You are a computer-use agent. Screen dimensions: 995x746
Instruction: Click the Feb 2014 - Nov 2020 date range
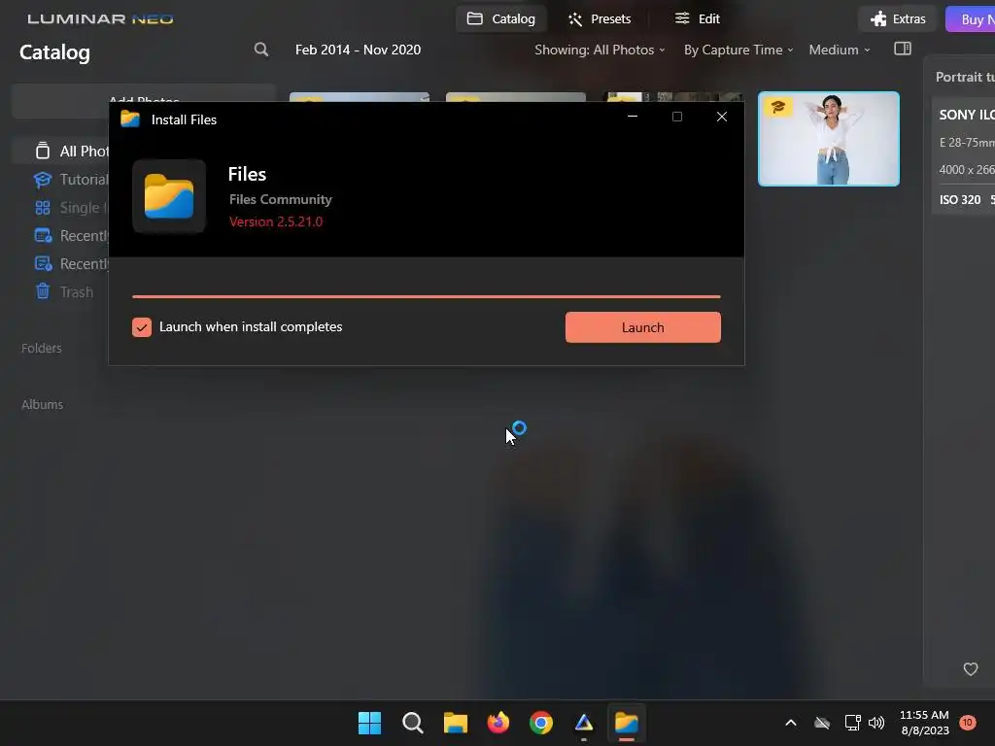pos(358,50)
